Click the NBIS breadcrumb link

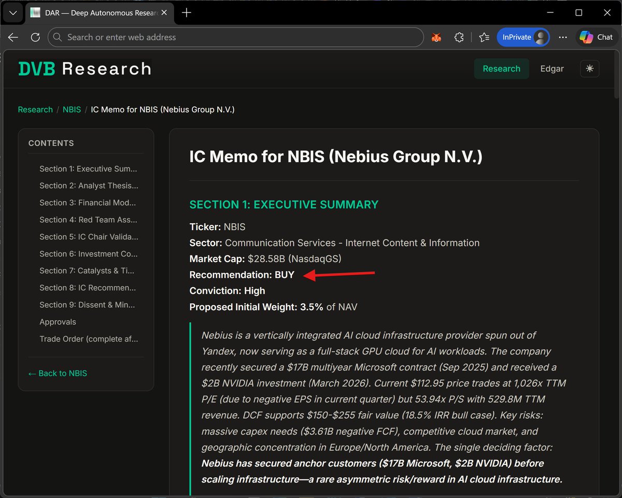(x=72, y=110)
